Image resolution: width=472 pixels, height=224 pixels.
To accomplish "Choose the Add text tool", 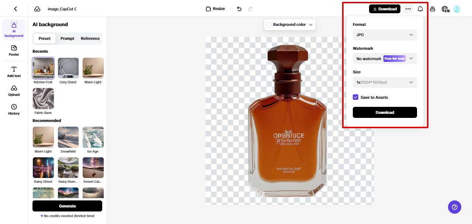I will (x=14, y=72).
